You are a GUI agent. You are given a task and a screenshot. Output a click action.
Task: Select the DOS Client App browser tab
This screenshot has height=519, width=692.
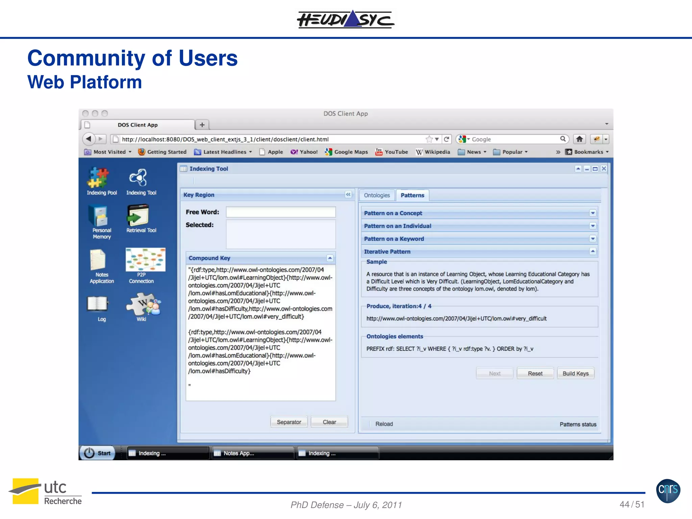(138, 125)
